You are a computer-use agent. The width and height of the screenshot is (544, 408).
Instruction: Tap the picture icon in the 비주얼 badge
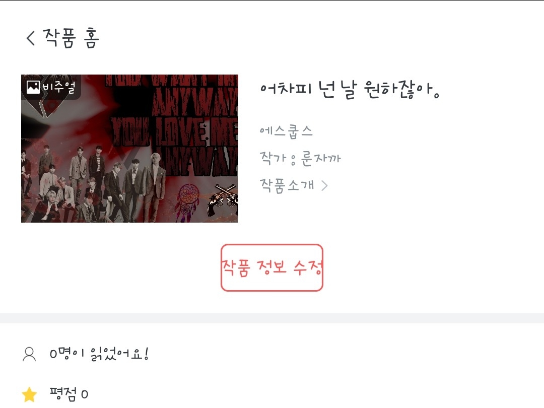point(33,87)
